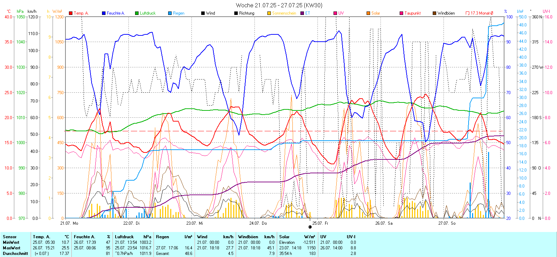Click the pink UV legend color swatch
Image resolution: width=557 pixels, height=257 pixels.
[x=335, y=13]
